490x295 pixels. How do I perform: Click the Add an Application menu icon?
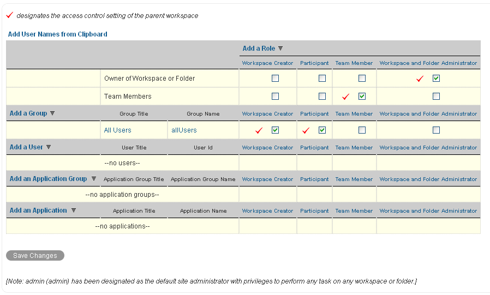tap(74, 210)
